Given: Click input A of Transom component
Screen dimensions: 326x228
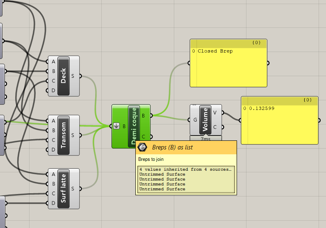Looking at the screenshot, I should [53, 121].
